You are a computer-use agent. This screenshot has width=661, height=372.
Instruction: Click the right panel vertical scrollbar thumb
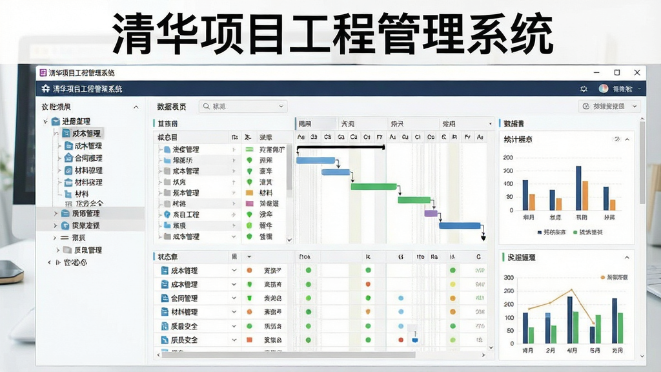(642, 162)
